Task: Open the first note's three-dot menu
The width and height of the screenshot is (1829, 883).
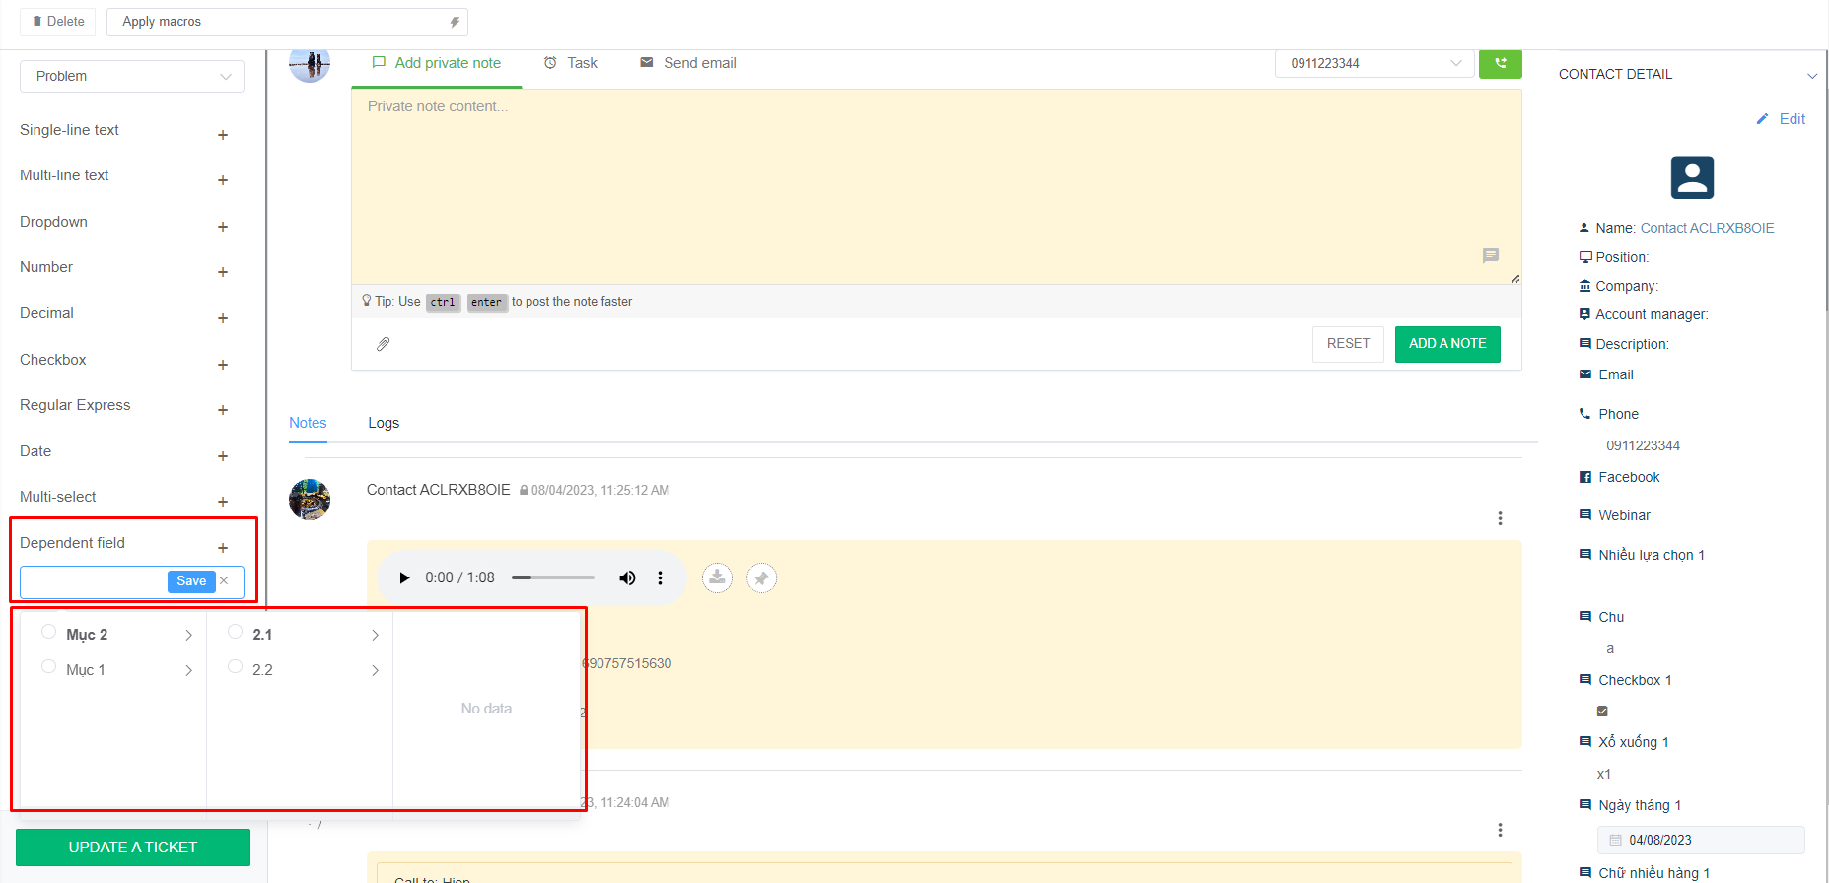Action: 1500,518
